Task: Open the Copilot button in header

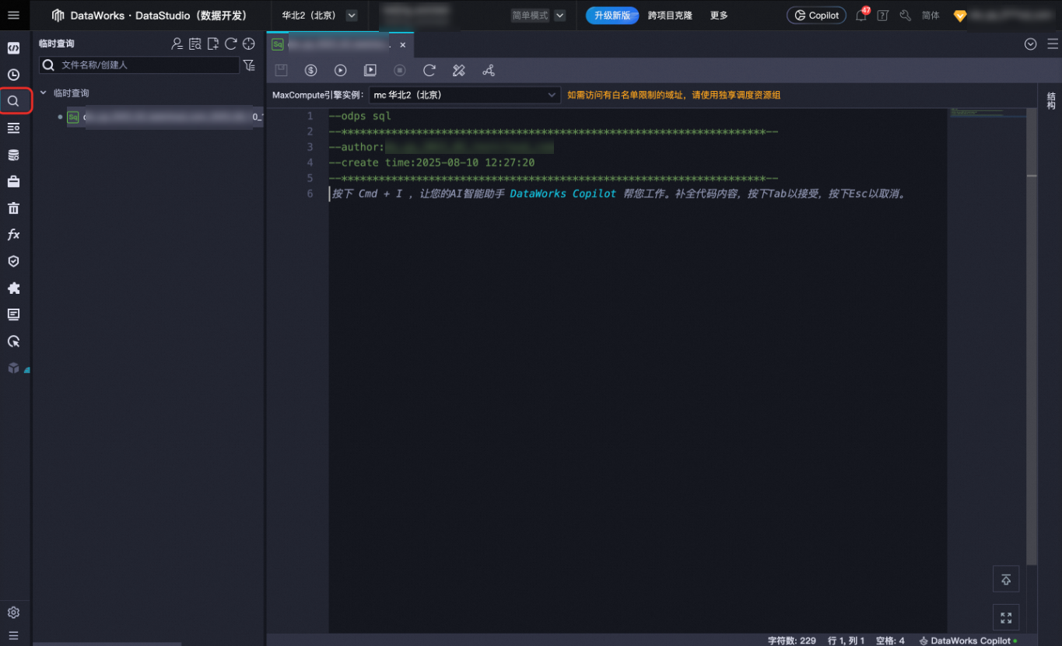Action: pyautogui.click(x=816, y=16)
